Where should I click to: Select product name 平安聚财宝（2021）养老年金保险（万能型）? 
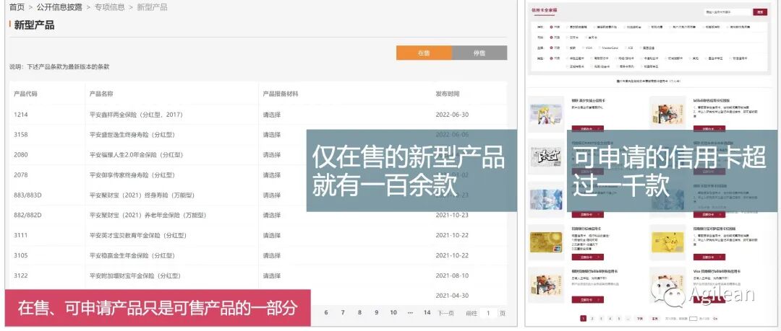coord(148,215)
